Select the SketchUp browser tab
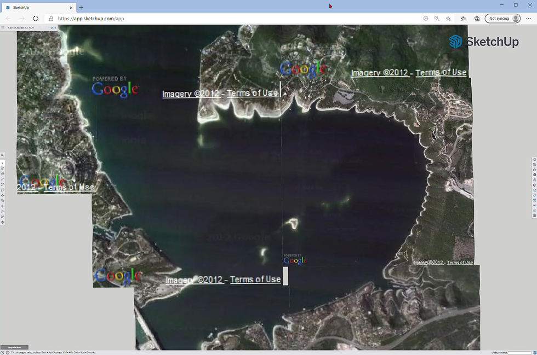The width and height of the screenshot is (537, 355). click(x=38, y=7)
